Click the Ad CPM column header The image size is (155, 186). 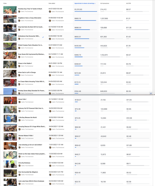point(128,3)
